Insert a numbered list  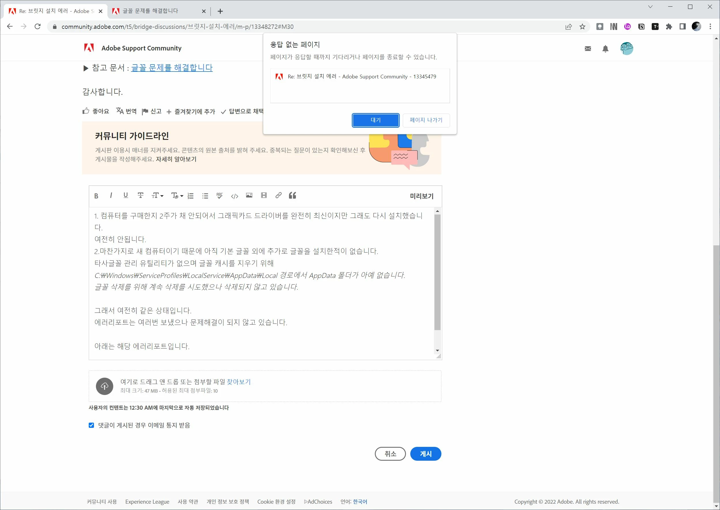tap(190, 196)
